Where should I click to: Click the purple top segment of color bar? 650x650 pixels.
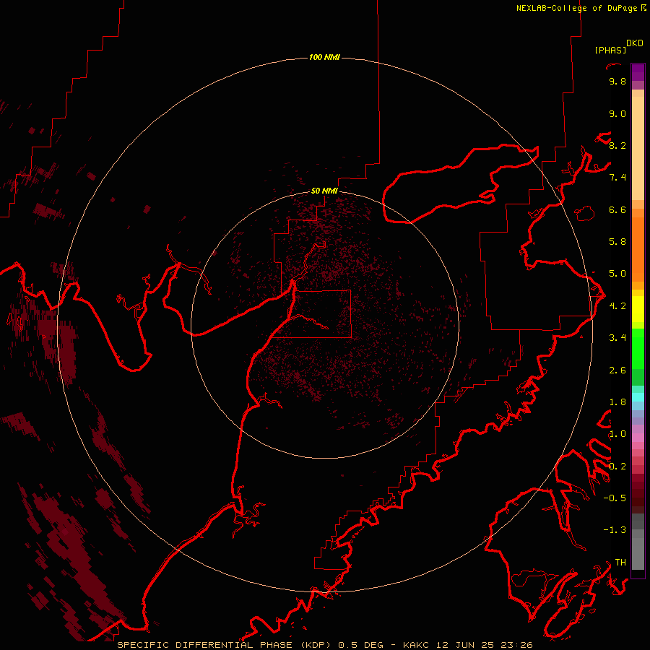tap(638, 72)
